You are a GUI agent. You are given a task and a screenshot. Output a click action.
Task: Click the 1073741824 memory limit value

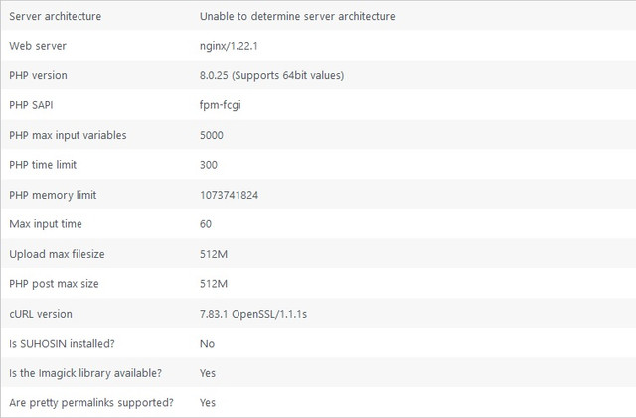point(229,195)
